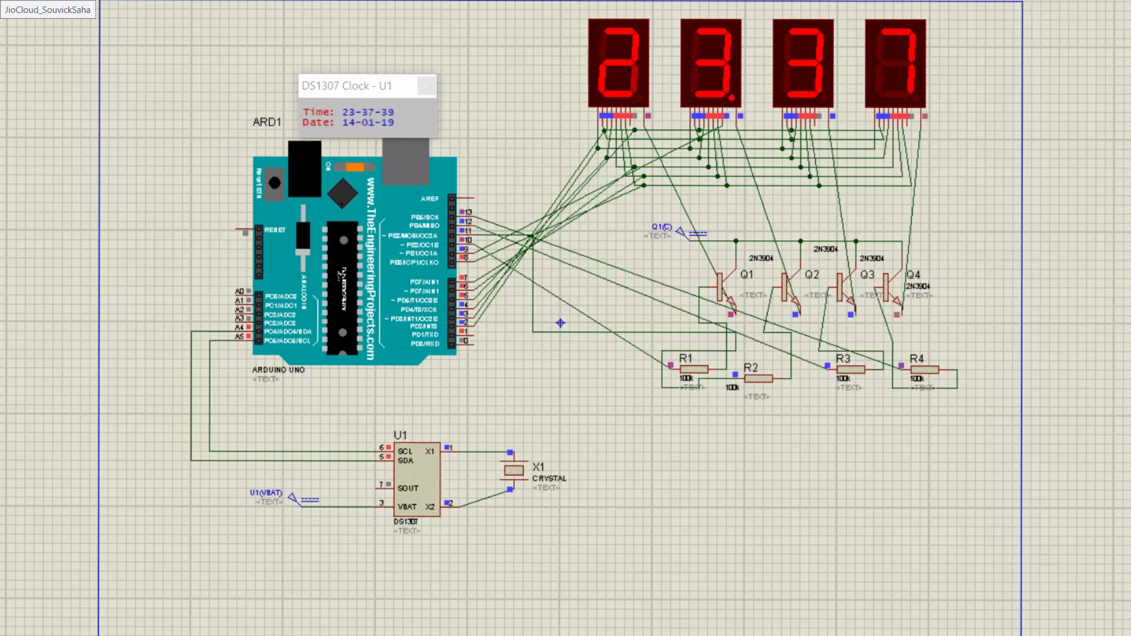Image resolution: width=1131 pixels, height=636 pixels.
Task: Select the R2 100k resistor
Action: pyautogui.click(x=758, y=379)
